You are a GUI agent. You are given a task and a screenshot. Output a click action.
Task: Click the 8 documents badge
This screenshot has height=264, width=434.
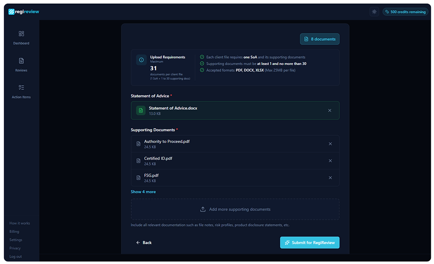[x=320, y=39]
